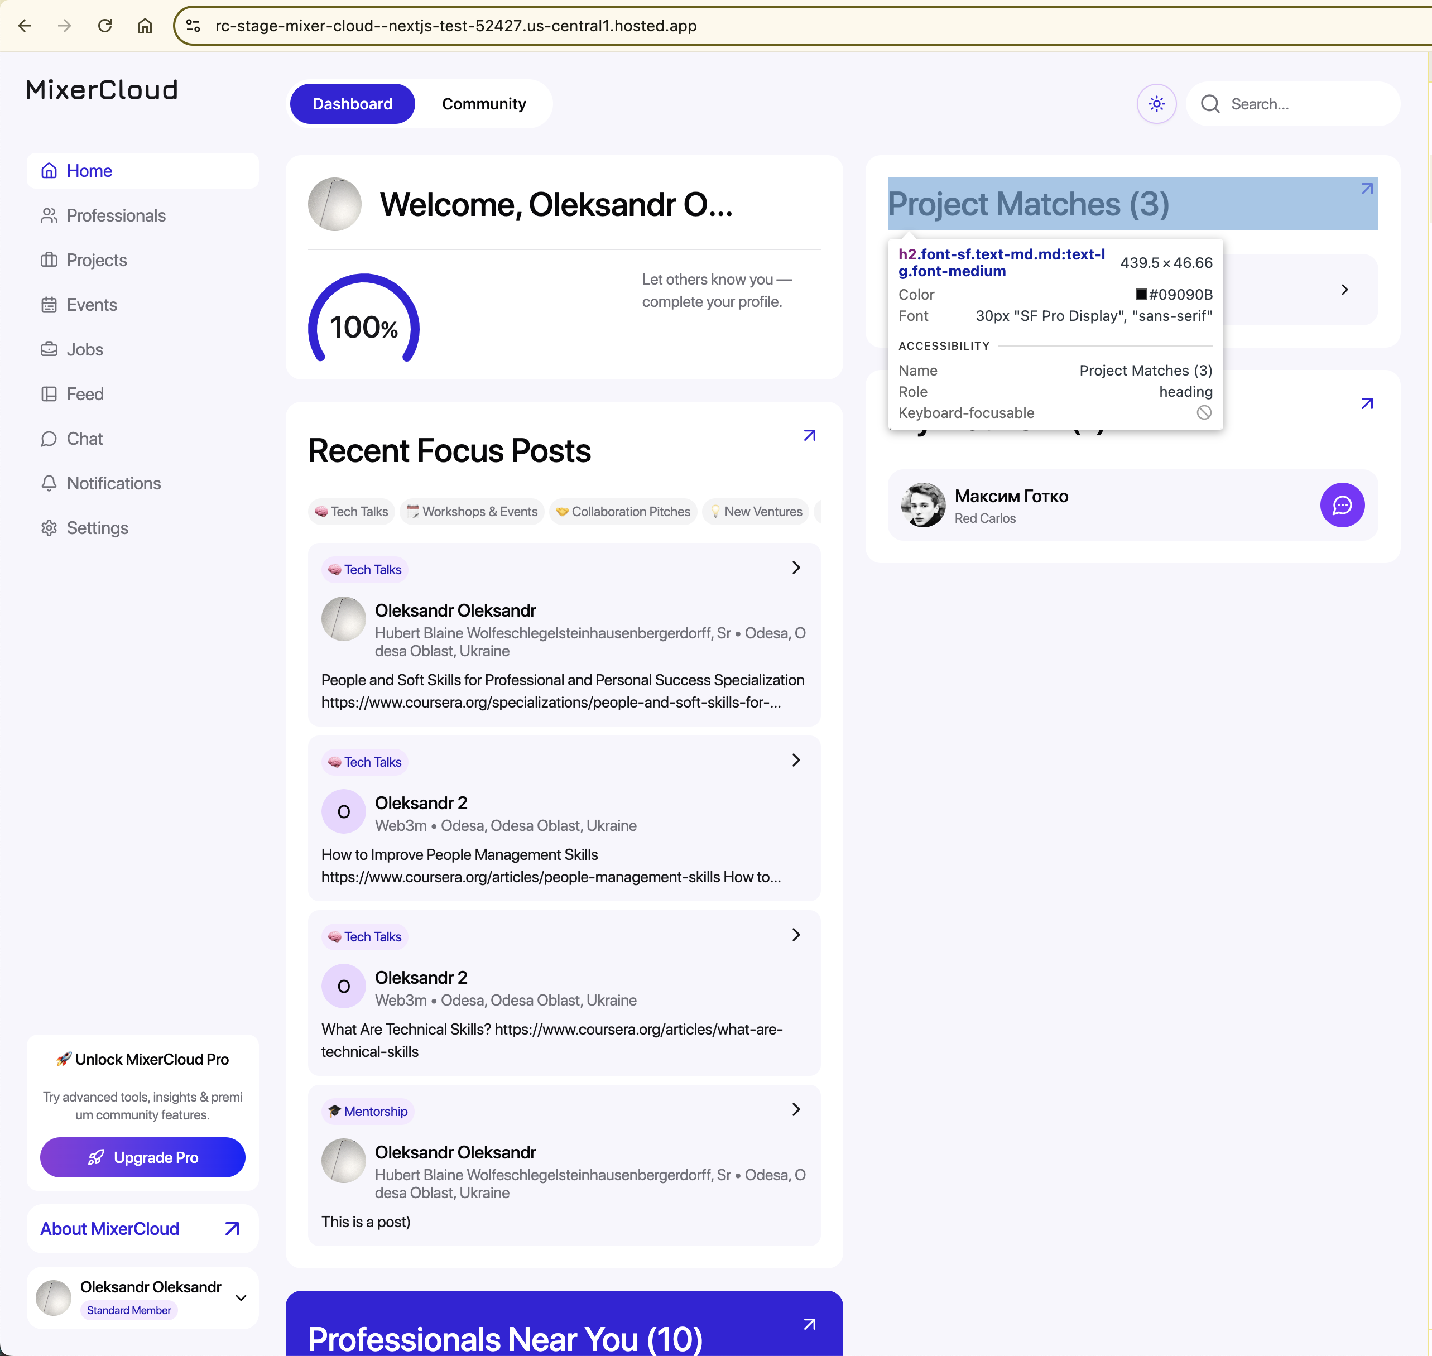Expand the Mentorship post chevron
Image resolution: width=1432 pixels, height=1356 pixels.
[x=795, y=1109]
